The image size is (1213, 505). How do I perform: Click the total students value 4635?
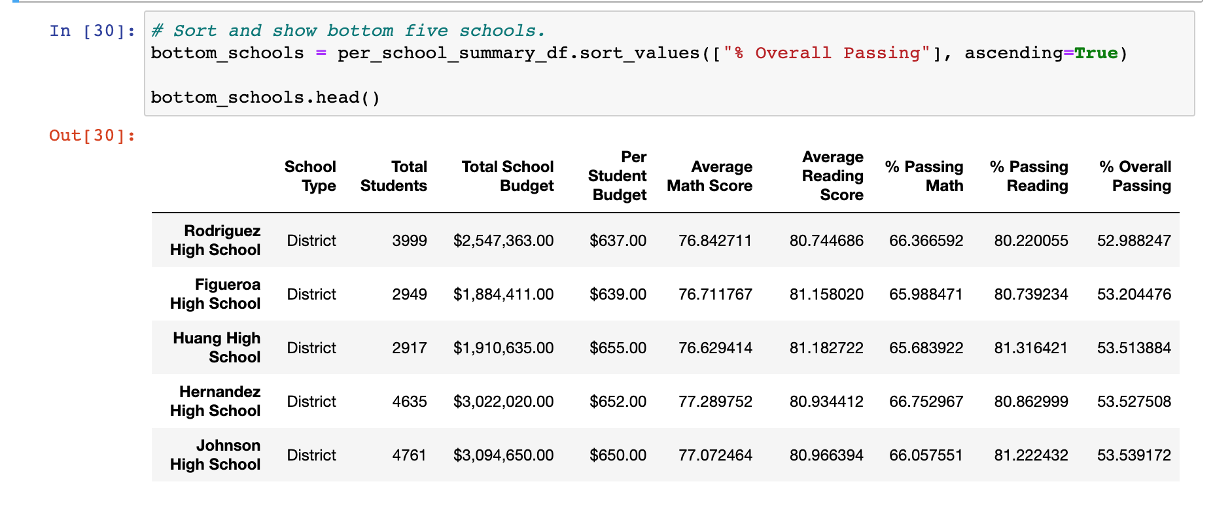tap(410, 402)
